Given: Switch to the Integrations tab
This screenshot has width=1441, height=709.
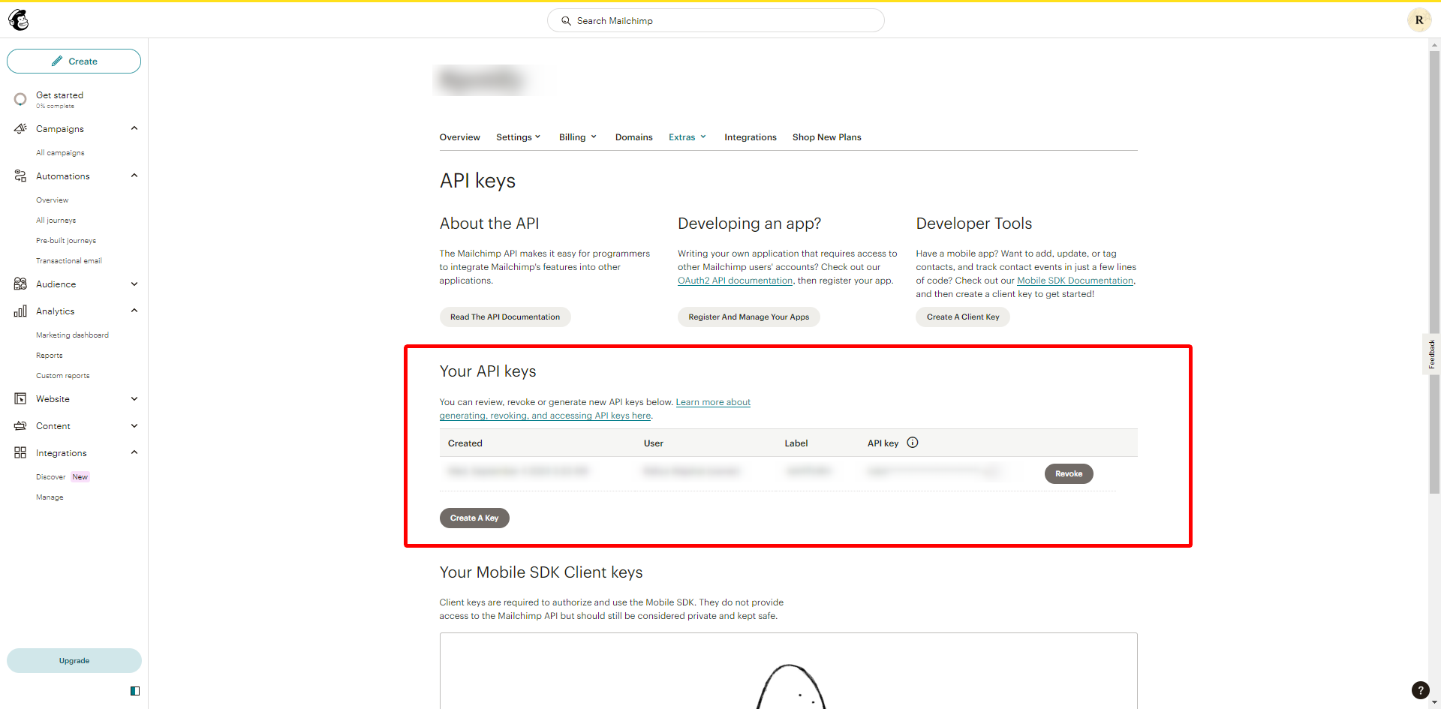Looking at the screenshot, I should [751, 137].
